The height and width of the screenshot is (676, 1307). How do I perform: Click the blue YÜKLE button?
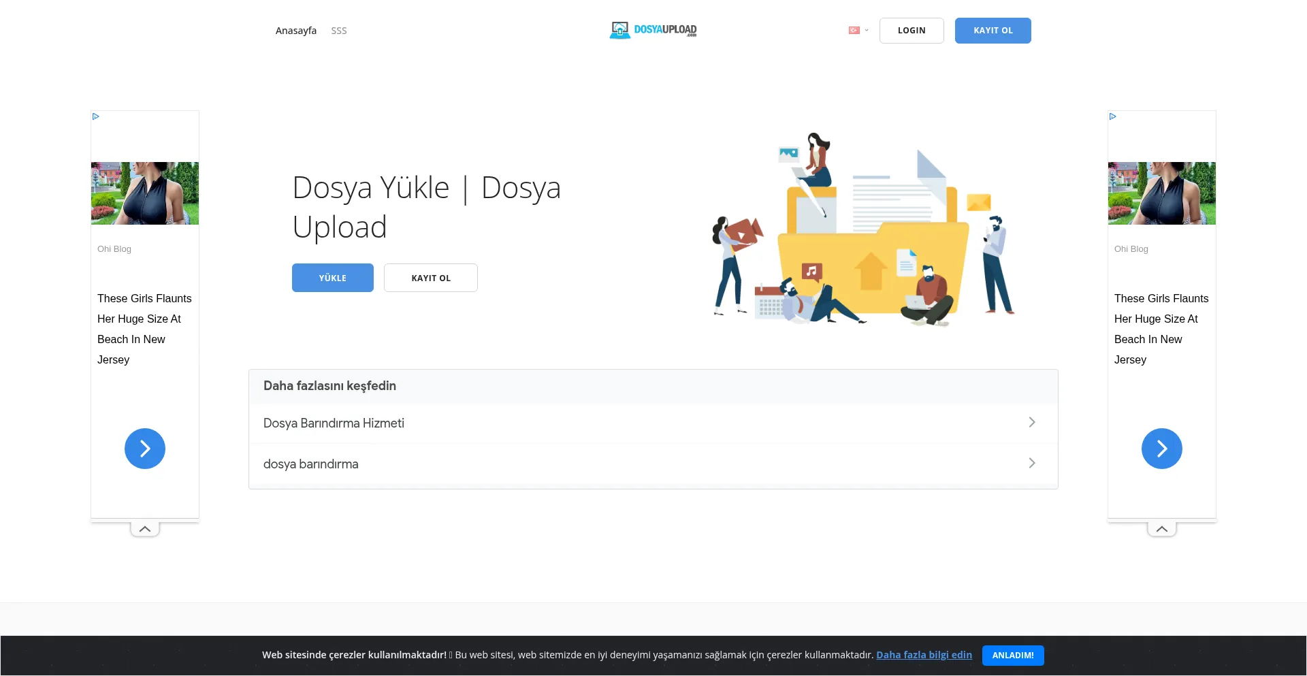pyautogui.click(x=333, y=278)
